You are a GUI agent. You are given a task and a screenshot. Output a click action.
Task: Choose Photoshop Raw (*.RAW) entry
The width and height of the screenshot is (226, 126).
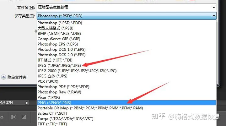[126, 92]
